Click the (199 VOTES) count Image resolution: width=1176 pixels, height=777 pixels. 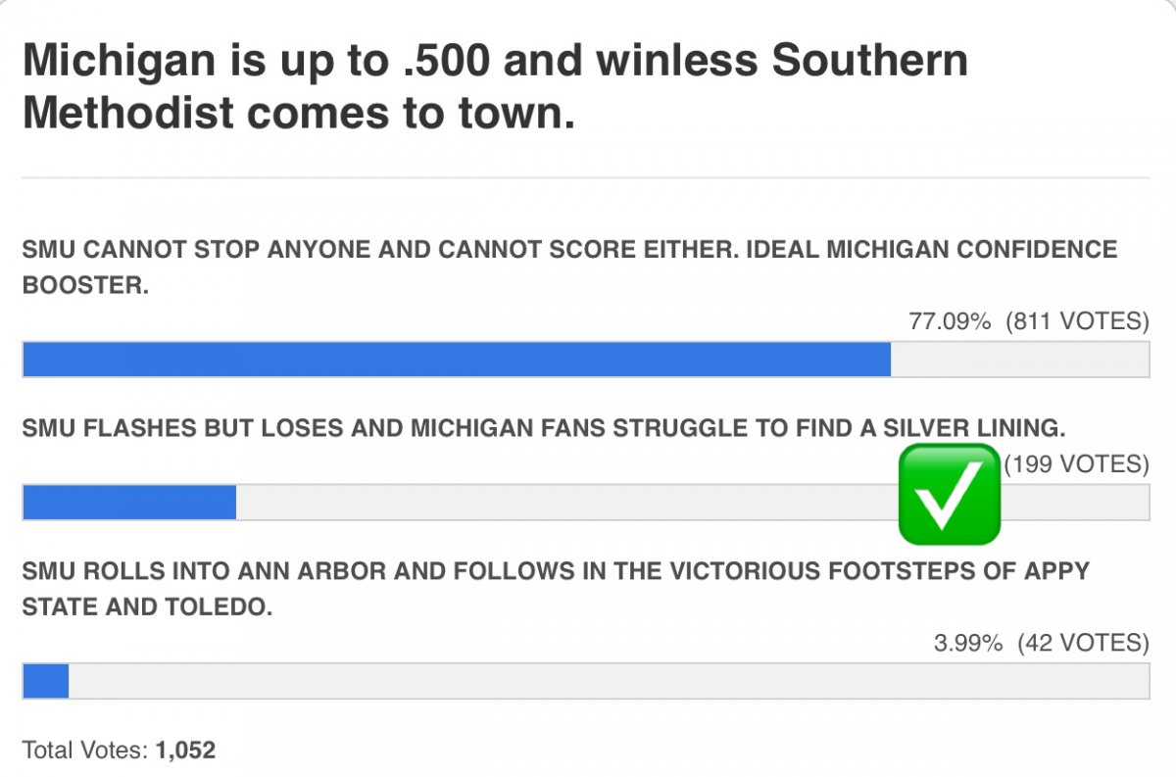click(1077, 463)
